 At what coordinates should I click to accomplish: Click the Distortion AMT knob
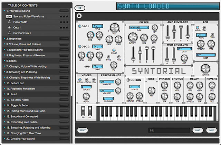click(x=152, y=90)
